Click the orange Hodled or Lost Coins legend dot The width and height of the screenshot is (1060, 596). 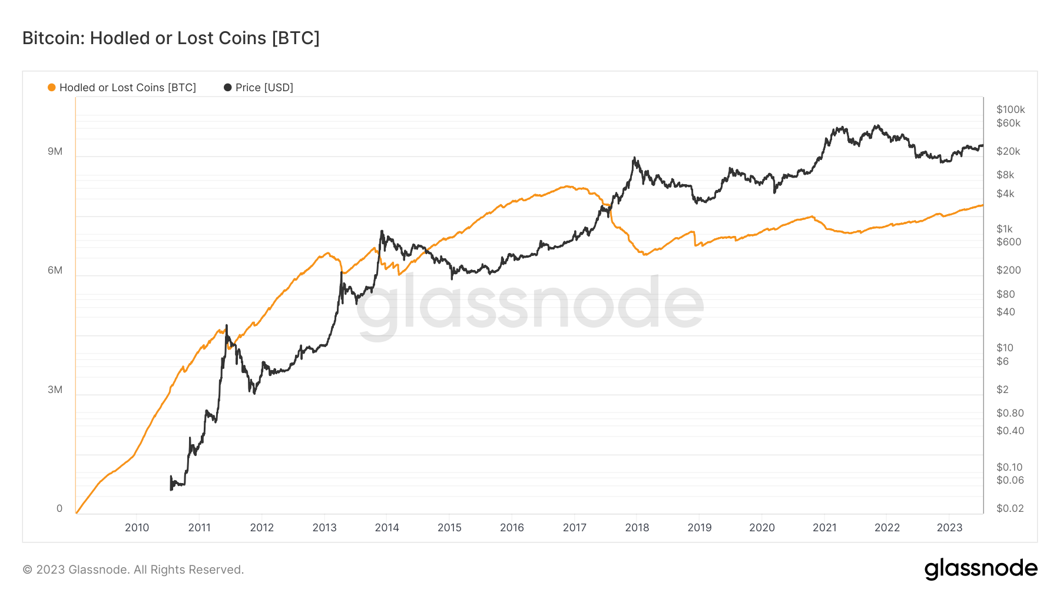52,88
